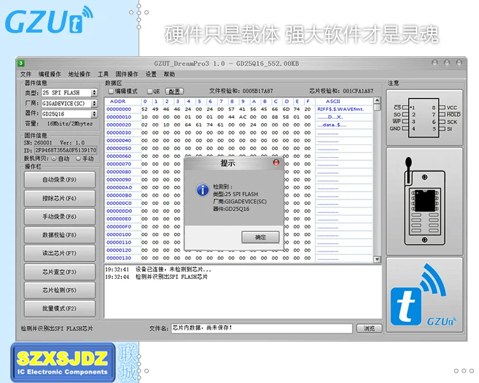Open the 器件 GD25Q16 dropdown
The height and width of the screenshot is (383, 479).
tap(94, 114)
